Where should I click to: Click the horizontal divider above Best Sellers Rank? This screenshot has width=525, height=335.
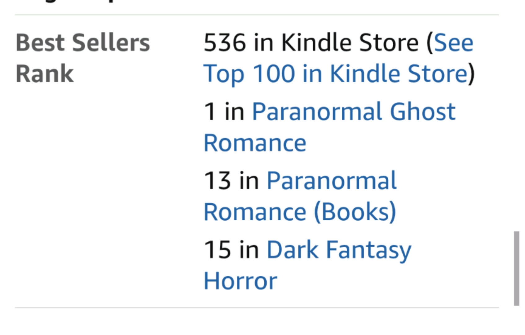click(x=257, y=15)
